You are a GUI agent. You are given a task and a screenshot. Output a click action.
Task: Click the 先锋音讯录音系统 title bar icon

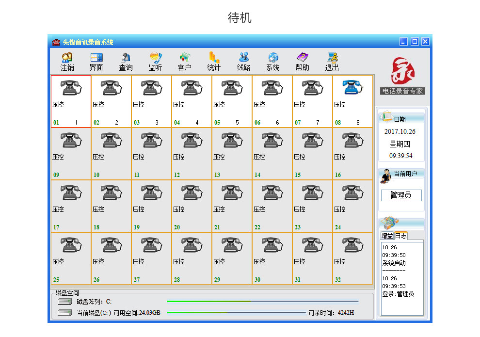point(56,42)
